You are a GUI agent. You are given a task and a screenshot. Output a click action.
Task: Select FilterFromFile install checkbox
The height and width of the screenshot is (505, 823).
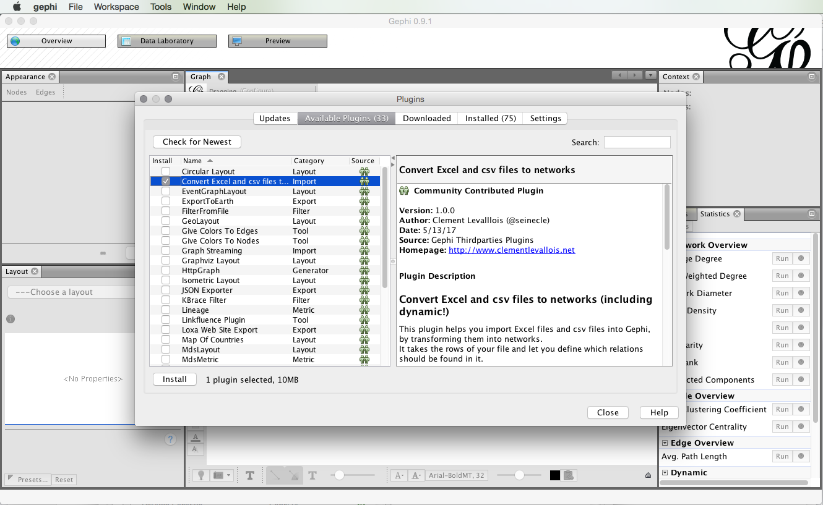tap(166, 211)
